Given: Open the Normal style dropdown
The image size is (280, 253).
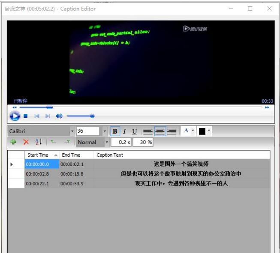Looking at the screenshot, I should point(107,142).
